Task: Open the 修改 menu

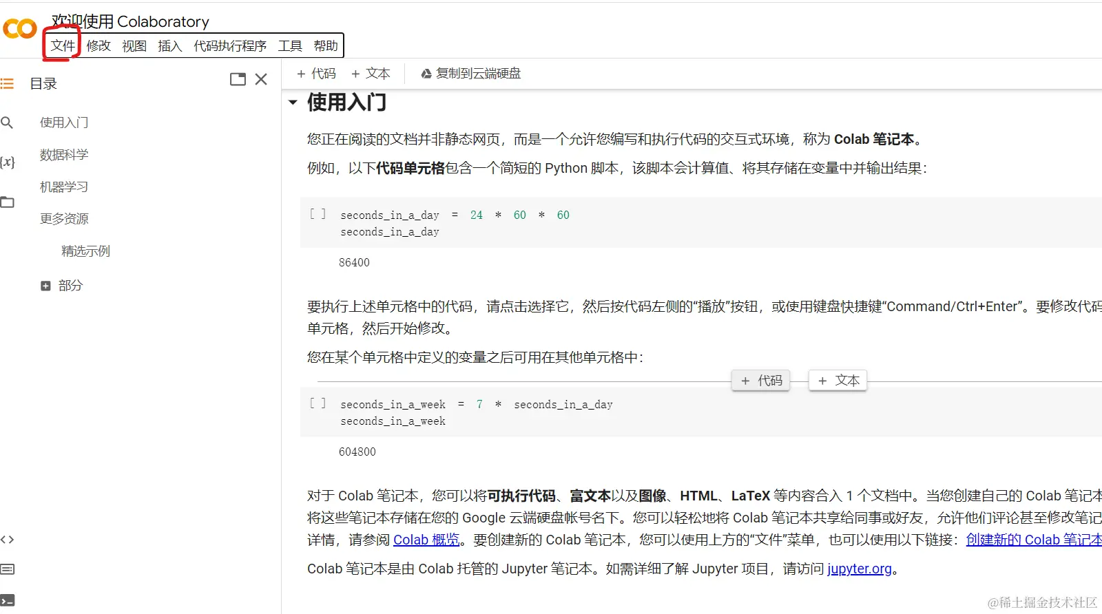Action: click(98, 45)
